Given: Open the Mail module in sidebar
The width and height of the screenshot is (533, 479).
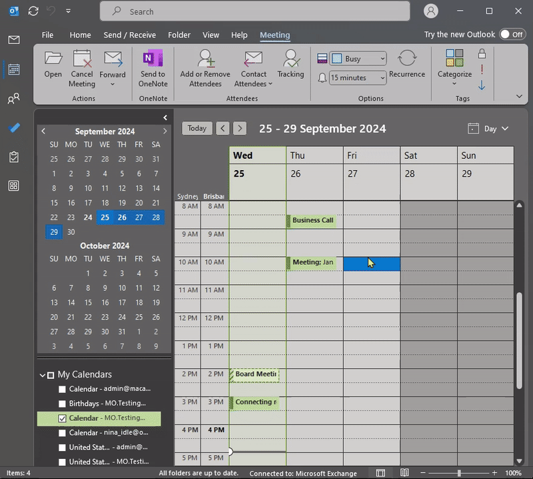Looking at the screenshot, I should pyautogui.click(x=14, y=40).
